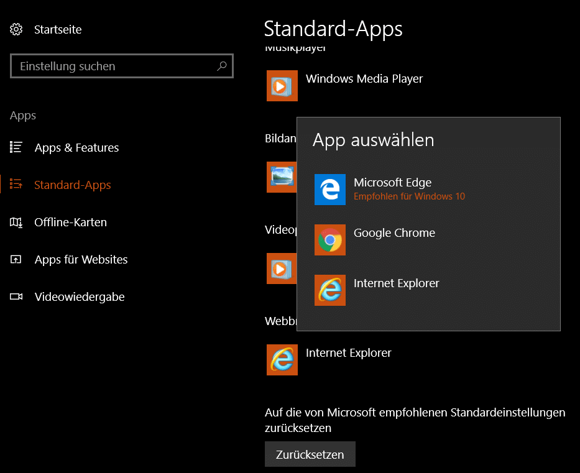Click the Apps für Websites icon
This screenshot has height=473, width=580.
(16, 259)
